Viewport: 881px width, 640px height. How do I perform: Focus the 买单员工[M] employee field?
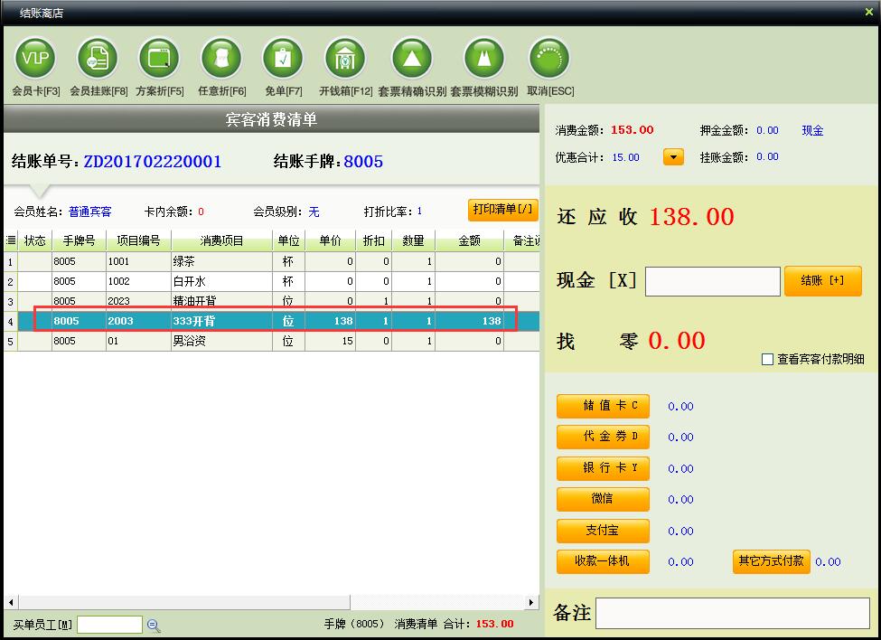click(109, 625)
